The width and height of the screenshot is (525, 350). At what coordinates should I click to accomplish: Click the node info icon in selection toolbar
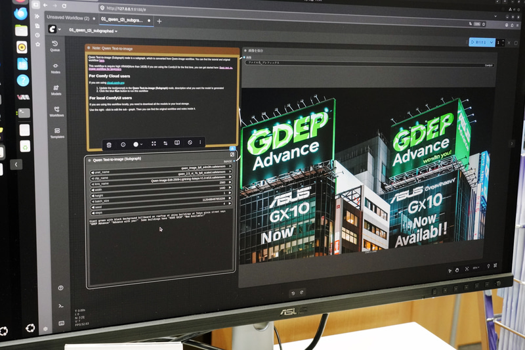coord(123,144)
